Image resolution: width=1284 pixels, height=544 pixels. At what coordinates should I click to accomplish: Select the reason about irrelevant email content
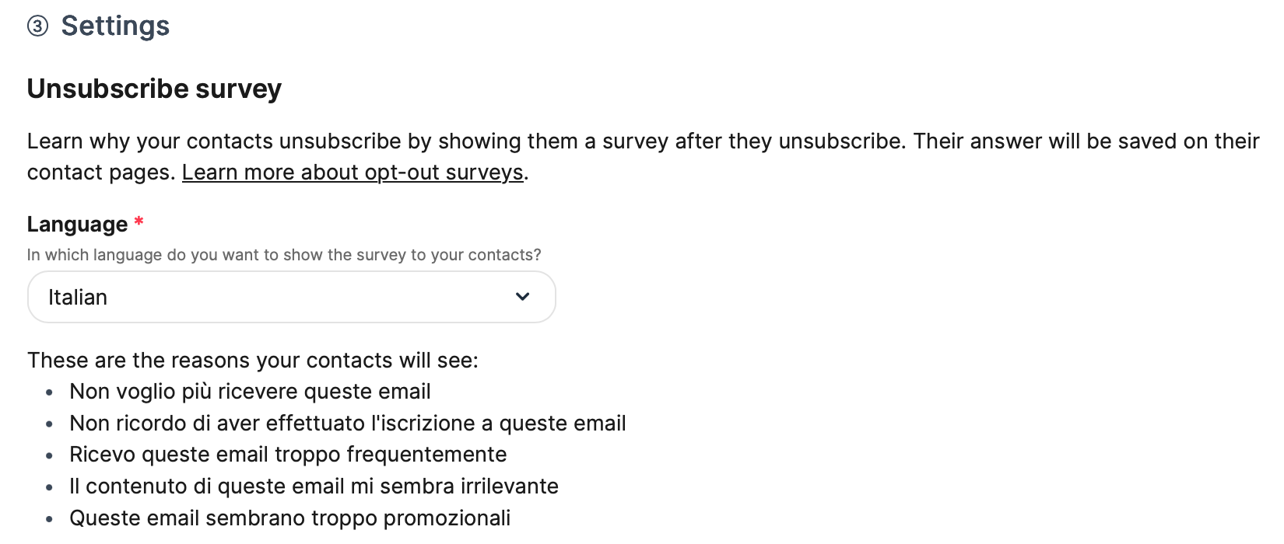314,486
